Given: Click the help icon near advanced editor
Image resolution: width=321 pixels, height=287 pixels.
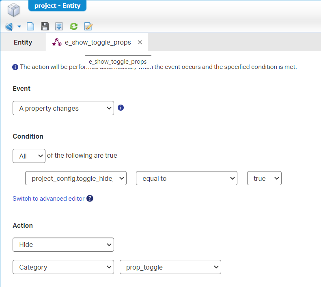Looking at the screenshot, I should click(90, 198).
